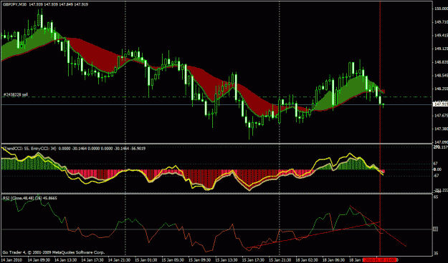Click the -67 level label on CCI scale
This screenshot has width=448, height=263.
(x=437, y=176)
